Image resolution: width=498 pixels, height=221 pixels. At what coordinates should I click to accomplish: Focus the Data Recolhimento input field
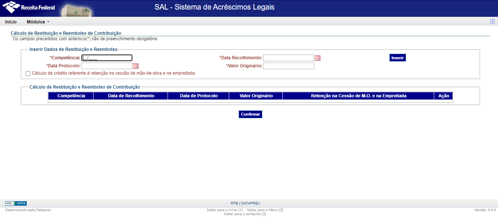[x=289, y=58]
